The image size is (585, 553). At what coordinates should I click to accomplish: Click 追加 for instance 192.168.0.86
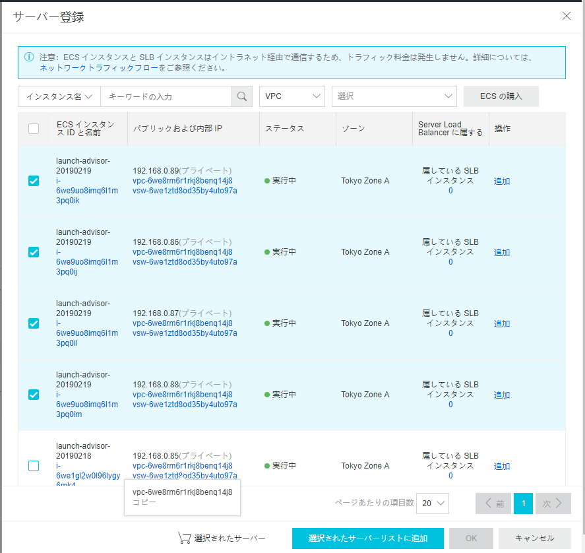click(502, 253)
